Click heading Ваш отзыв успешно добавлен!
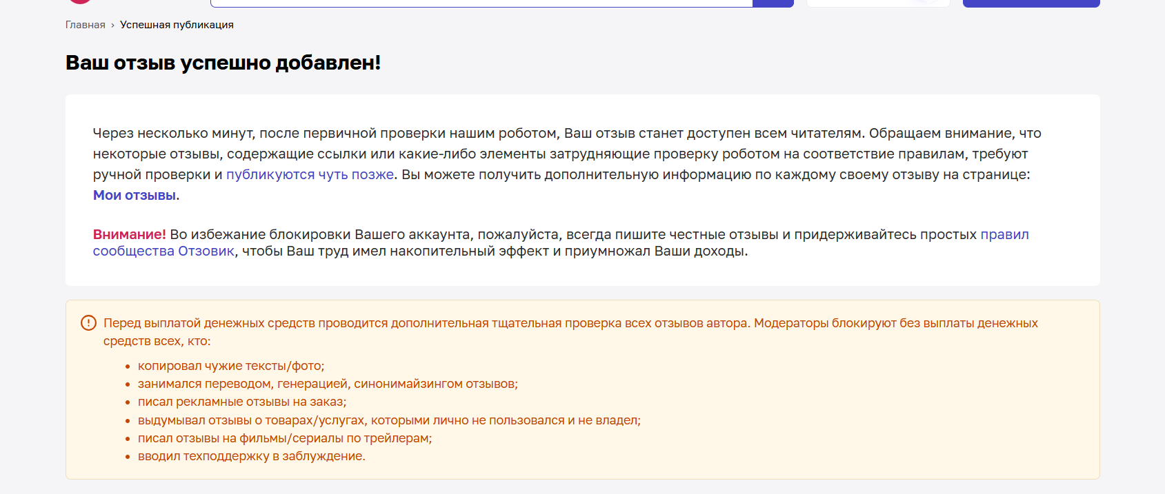Screen dimensions: 1165x494 223,63
